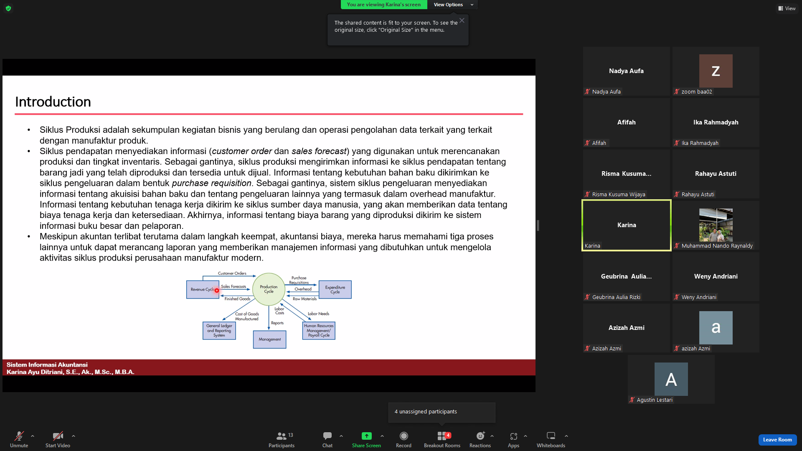This screenshot has height=451, width=802.
Task: Select azizah Azmi's letter-a avatar tile
Action: (x=716, y=328)
